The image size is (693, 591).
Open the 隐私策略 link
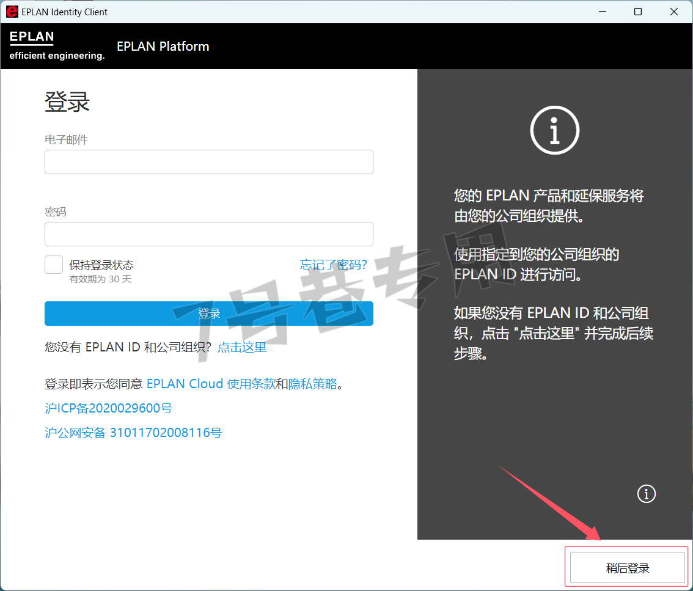tap(312, 384)
